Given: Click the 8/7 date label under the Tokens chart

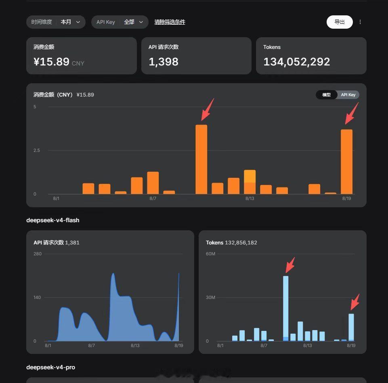Looking at the screenshot, I should tap(264, 345).
